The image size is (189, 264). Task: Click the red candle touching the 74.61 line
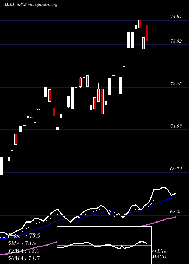[x=140, y=24]
